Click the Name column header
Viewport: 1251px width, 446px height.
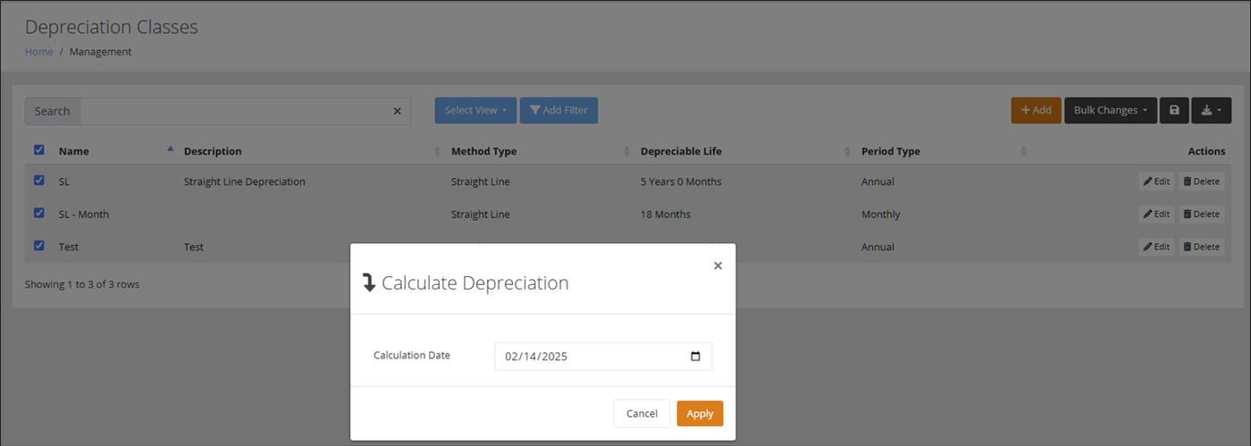click(74, 151)
